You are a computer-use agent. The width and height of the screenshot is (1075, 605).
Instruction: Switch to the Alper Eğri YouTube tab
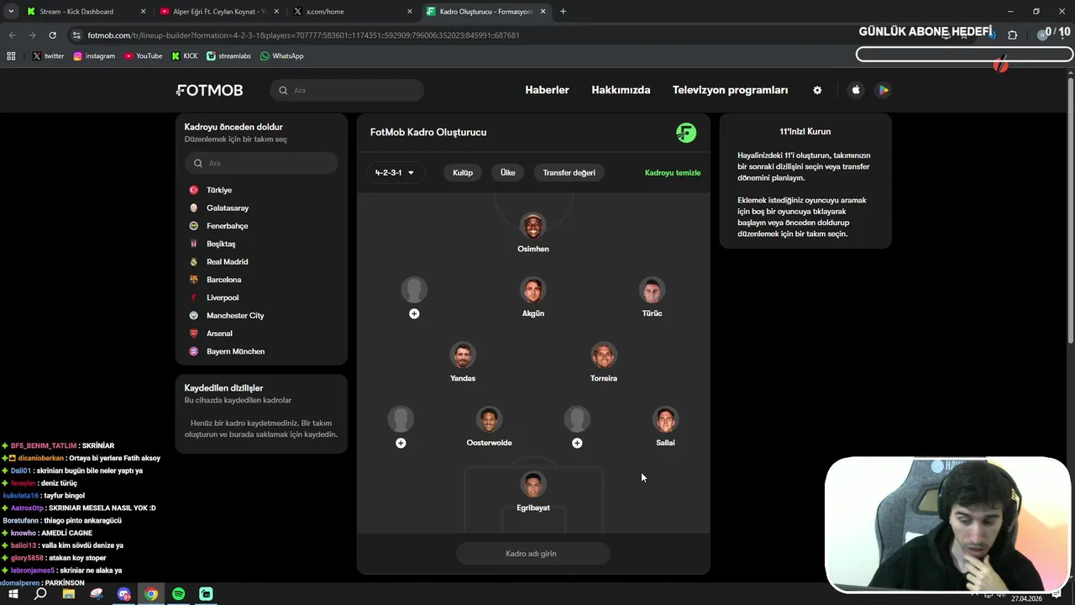coord(218,12)
